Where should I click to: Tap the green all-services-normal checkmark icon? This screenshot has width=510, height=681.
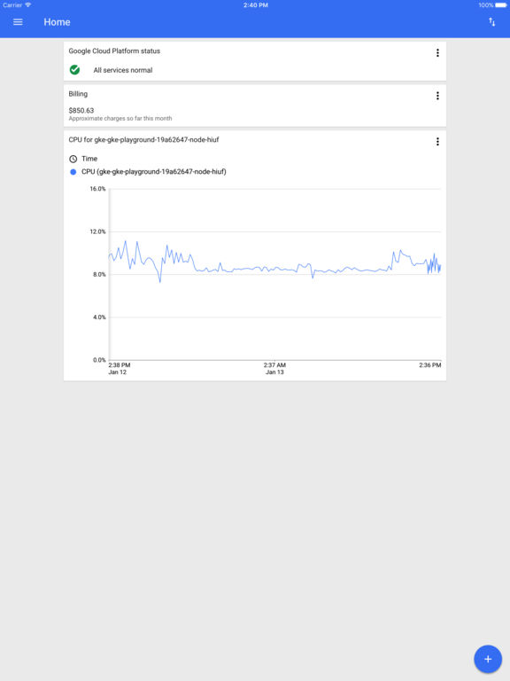[x=74, y=69]
